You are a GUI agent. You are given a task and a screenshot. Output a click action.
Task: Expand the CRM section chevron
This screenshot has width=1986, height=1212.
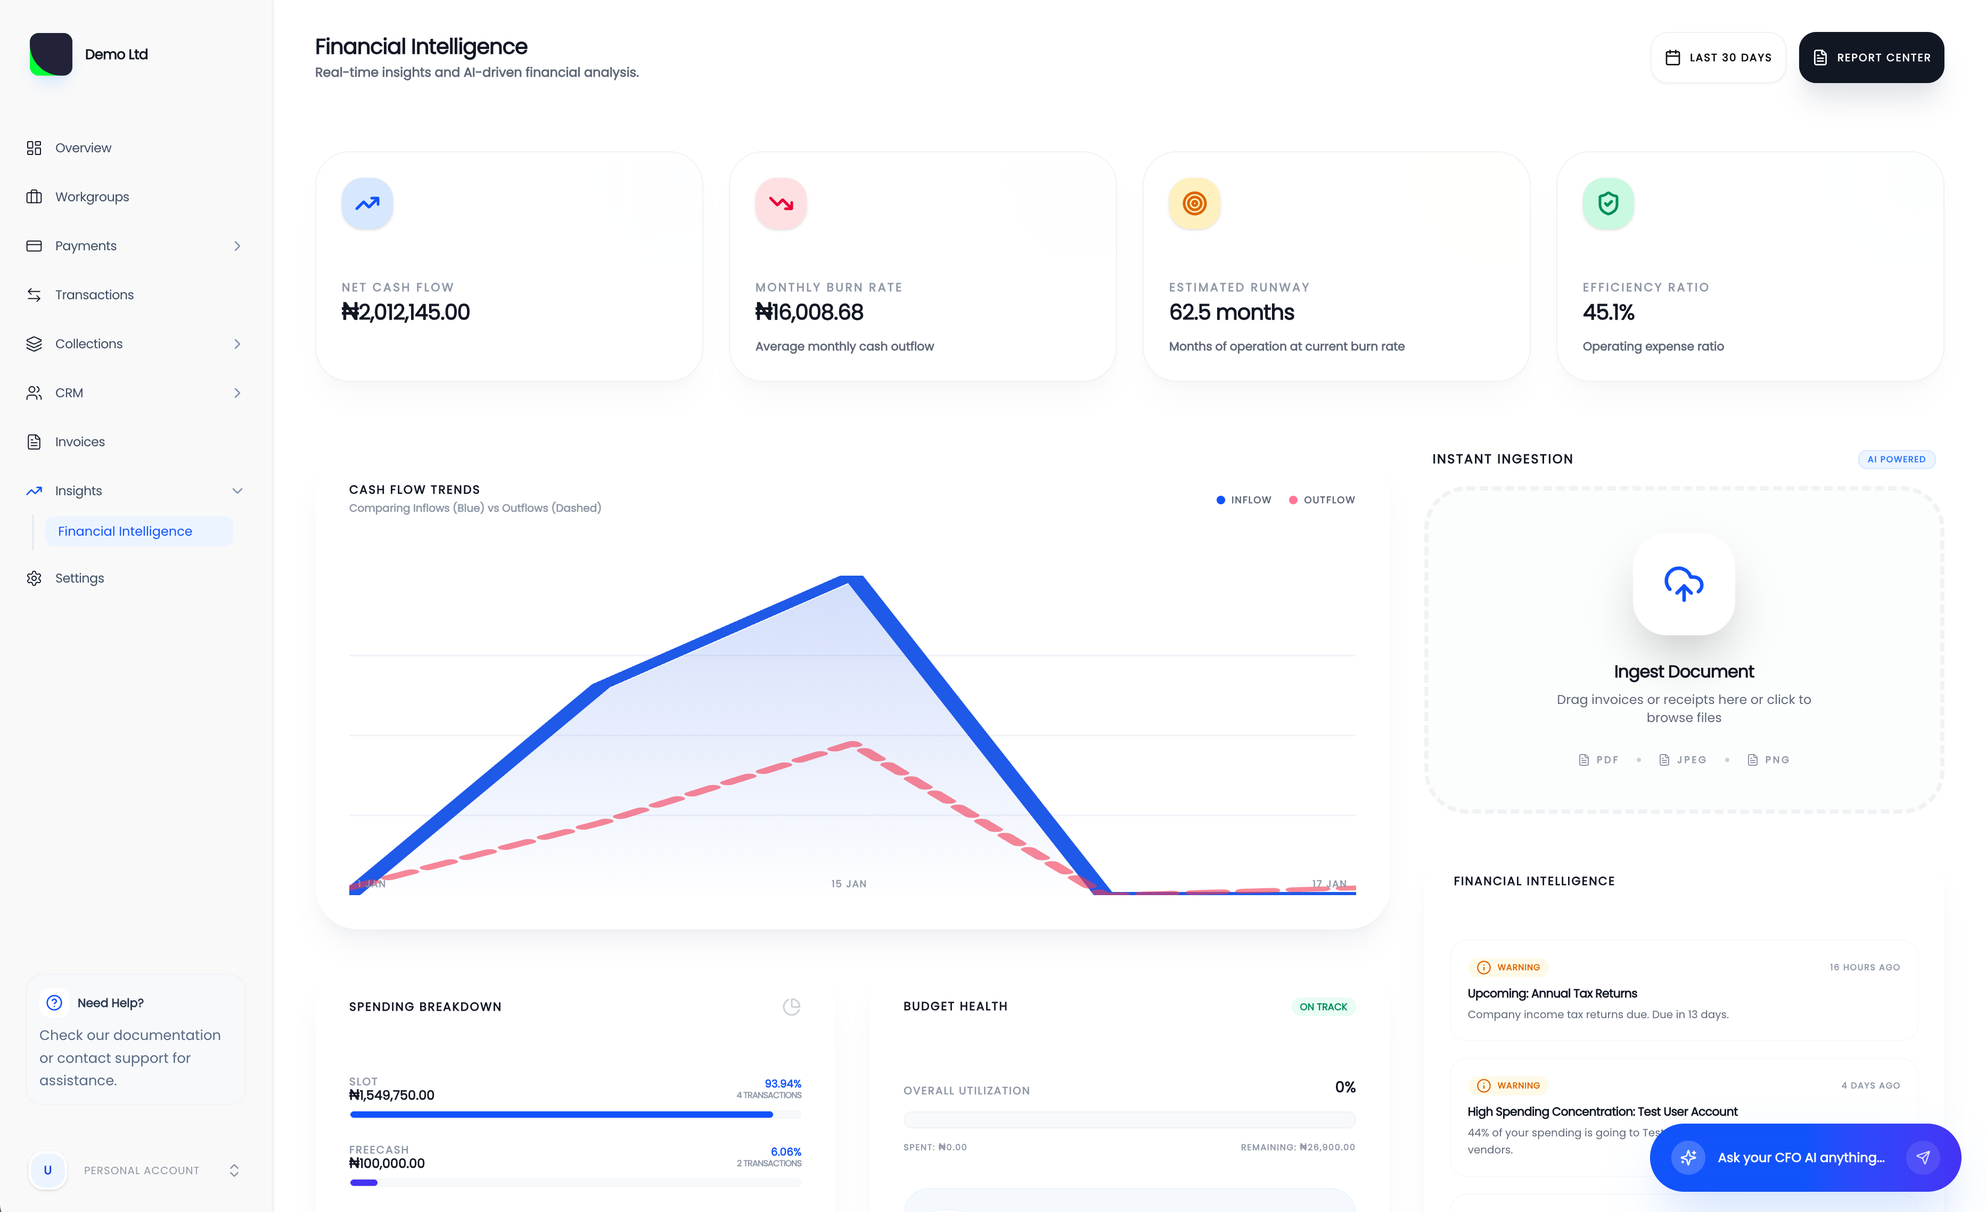click(237, 392)
